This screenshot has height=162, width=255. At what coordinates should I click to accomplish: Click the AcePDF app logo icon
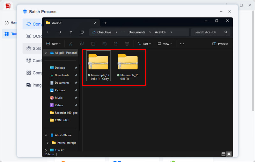pos(8,6)
